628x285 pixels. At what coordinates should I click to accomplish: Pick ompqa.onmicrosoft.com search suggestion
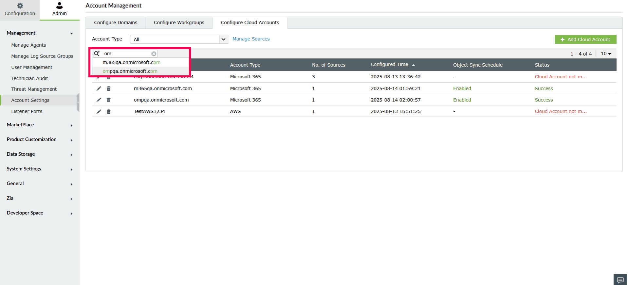click(140, 71)
